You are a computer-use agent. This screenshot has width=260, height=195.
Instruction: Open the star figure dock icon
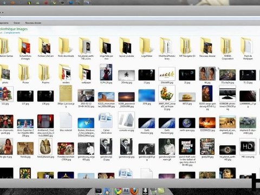pyautogui.click(x=107, y=191)
